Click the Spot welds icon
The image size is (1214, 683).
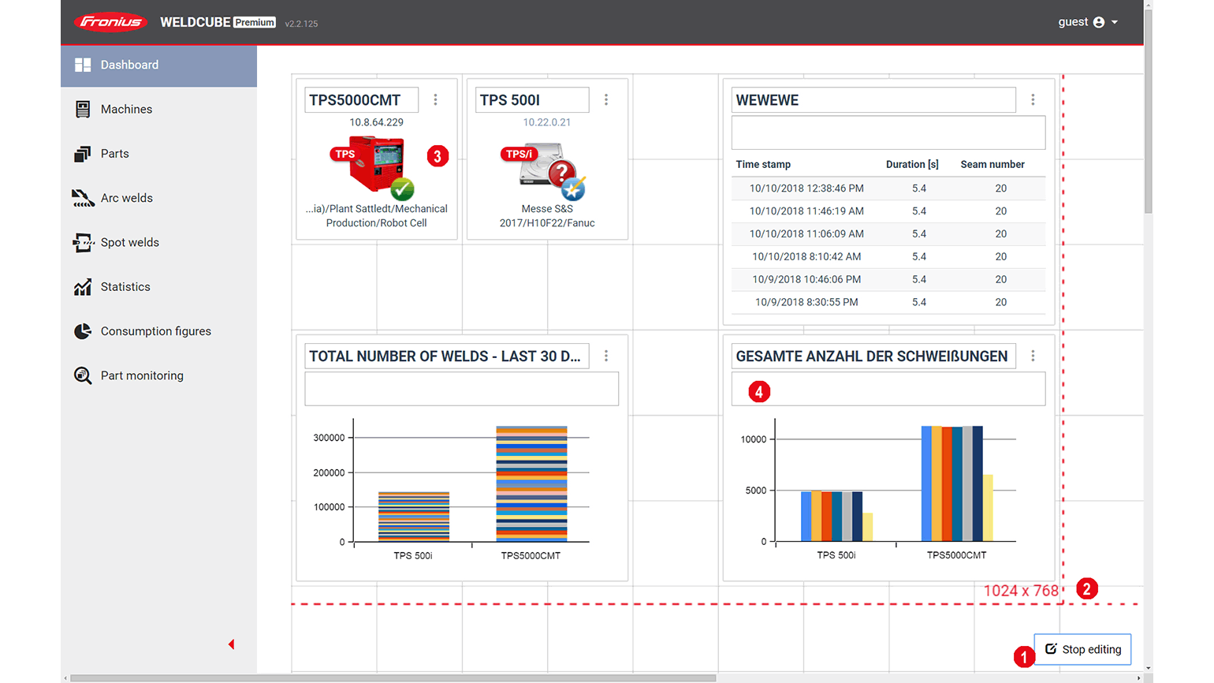(x=83, y=243)
